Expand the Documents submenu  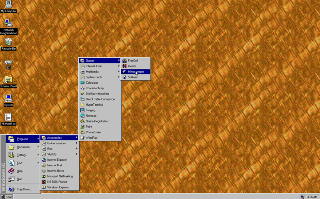(x=23, y=147)
